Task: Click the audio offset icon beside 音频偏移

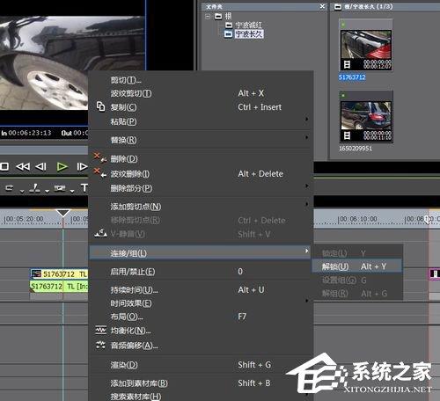Action: (x=100, y=345)
